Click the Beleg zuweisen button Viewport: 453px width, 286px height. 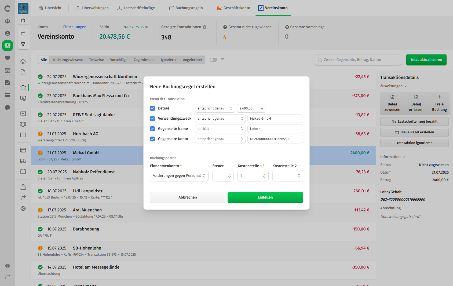392,103
